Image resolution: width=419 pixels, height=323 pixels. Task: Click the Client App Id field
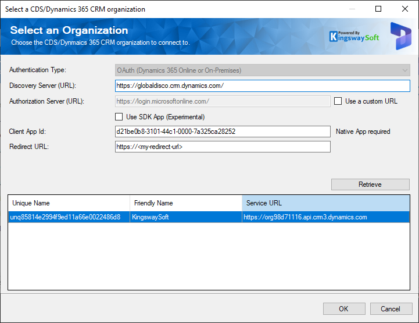223,132
